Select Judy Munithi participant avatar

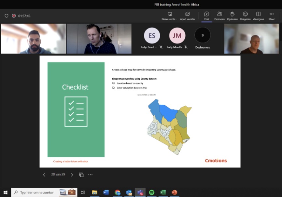[x=177, y=36]
